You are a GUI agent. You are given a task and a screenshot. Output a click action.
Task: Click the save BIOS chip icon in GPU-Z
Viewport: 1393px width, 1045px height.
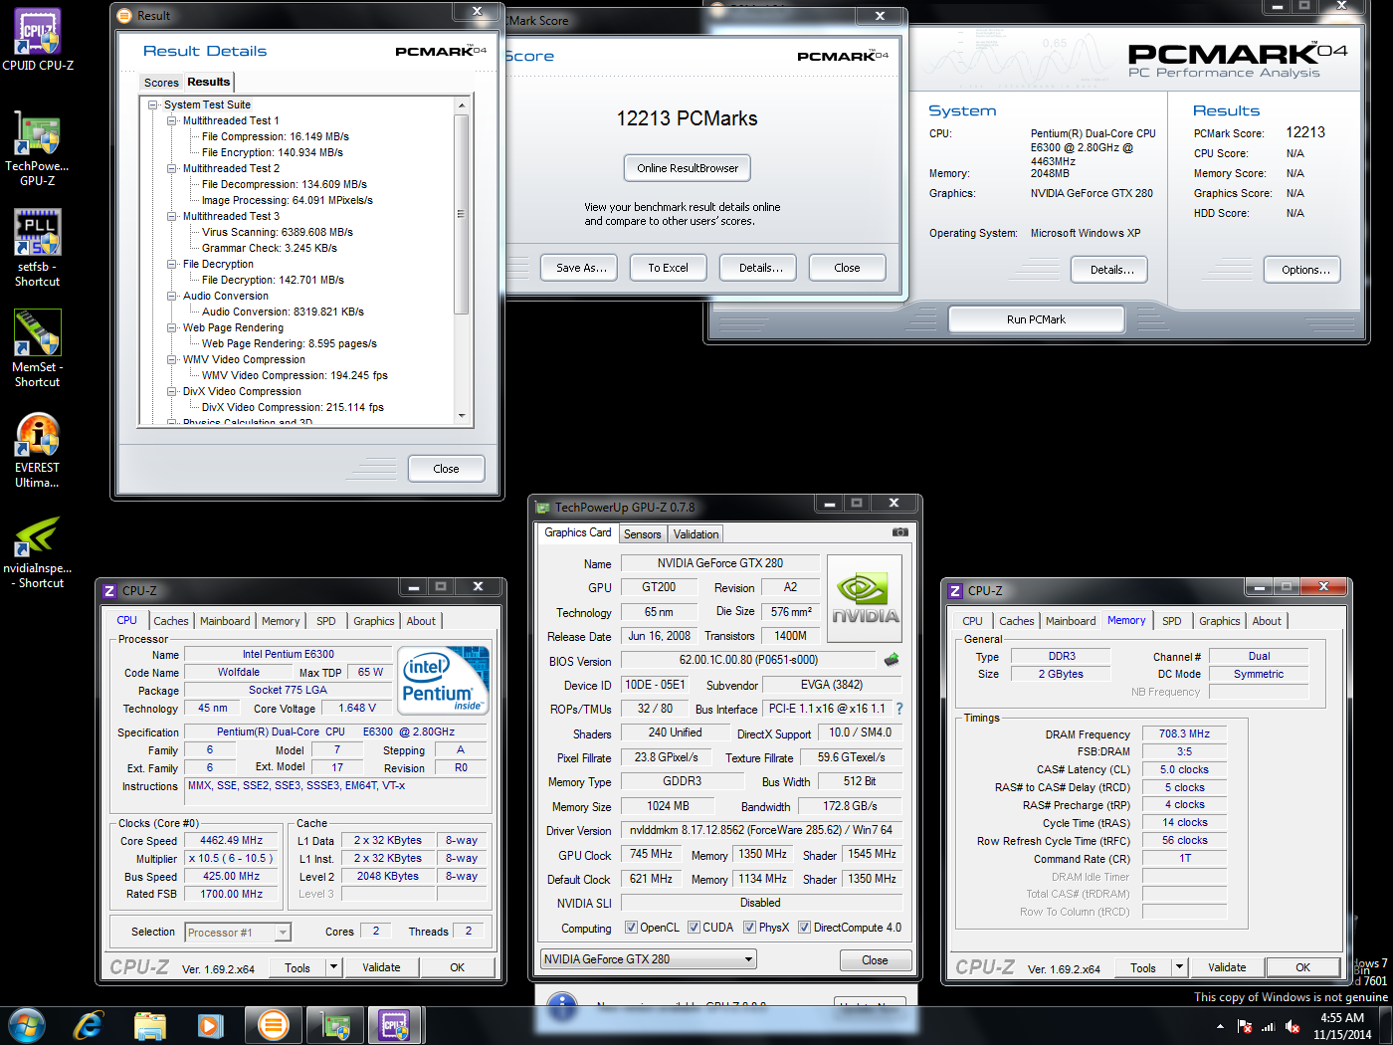click(892, 659)
